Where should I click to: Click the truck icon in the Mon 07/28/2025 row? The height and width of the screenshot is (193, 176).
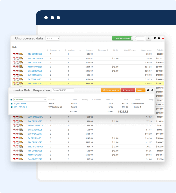point(21,125)
